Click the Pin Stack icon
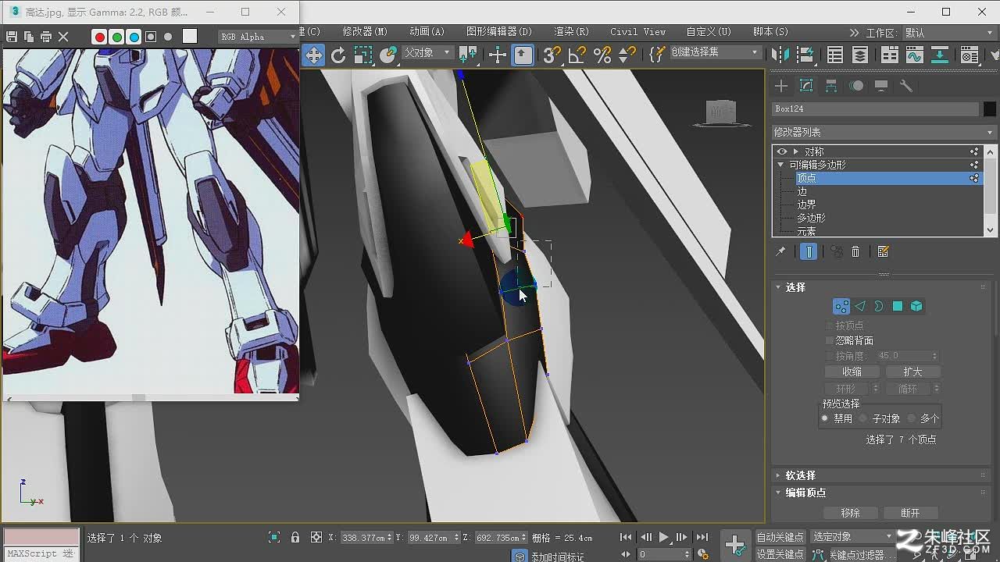 click(x=780, y=251)
